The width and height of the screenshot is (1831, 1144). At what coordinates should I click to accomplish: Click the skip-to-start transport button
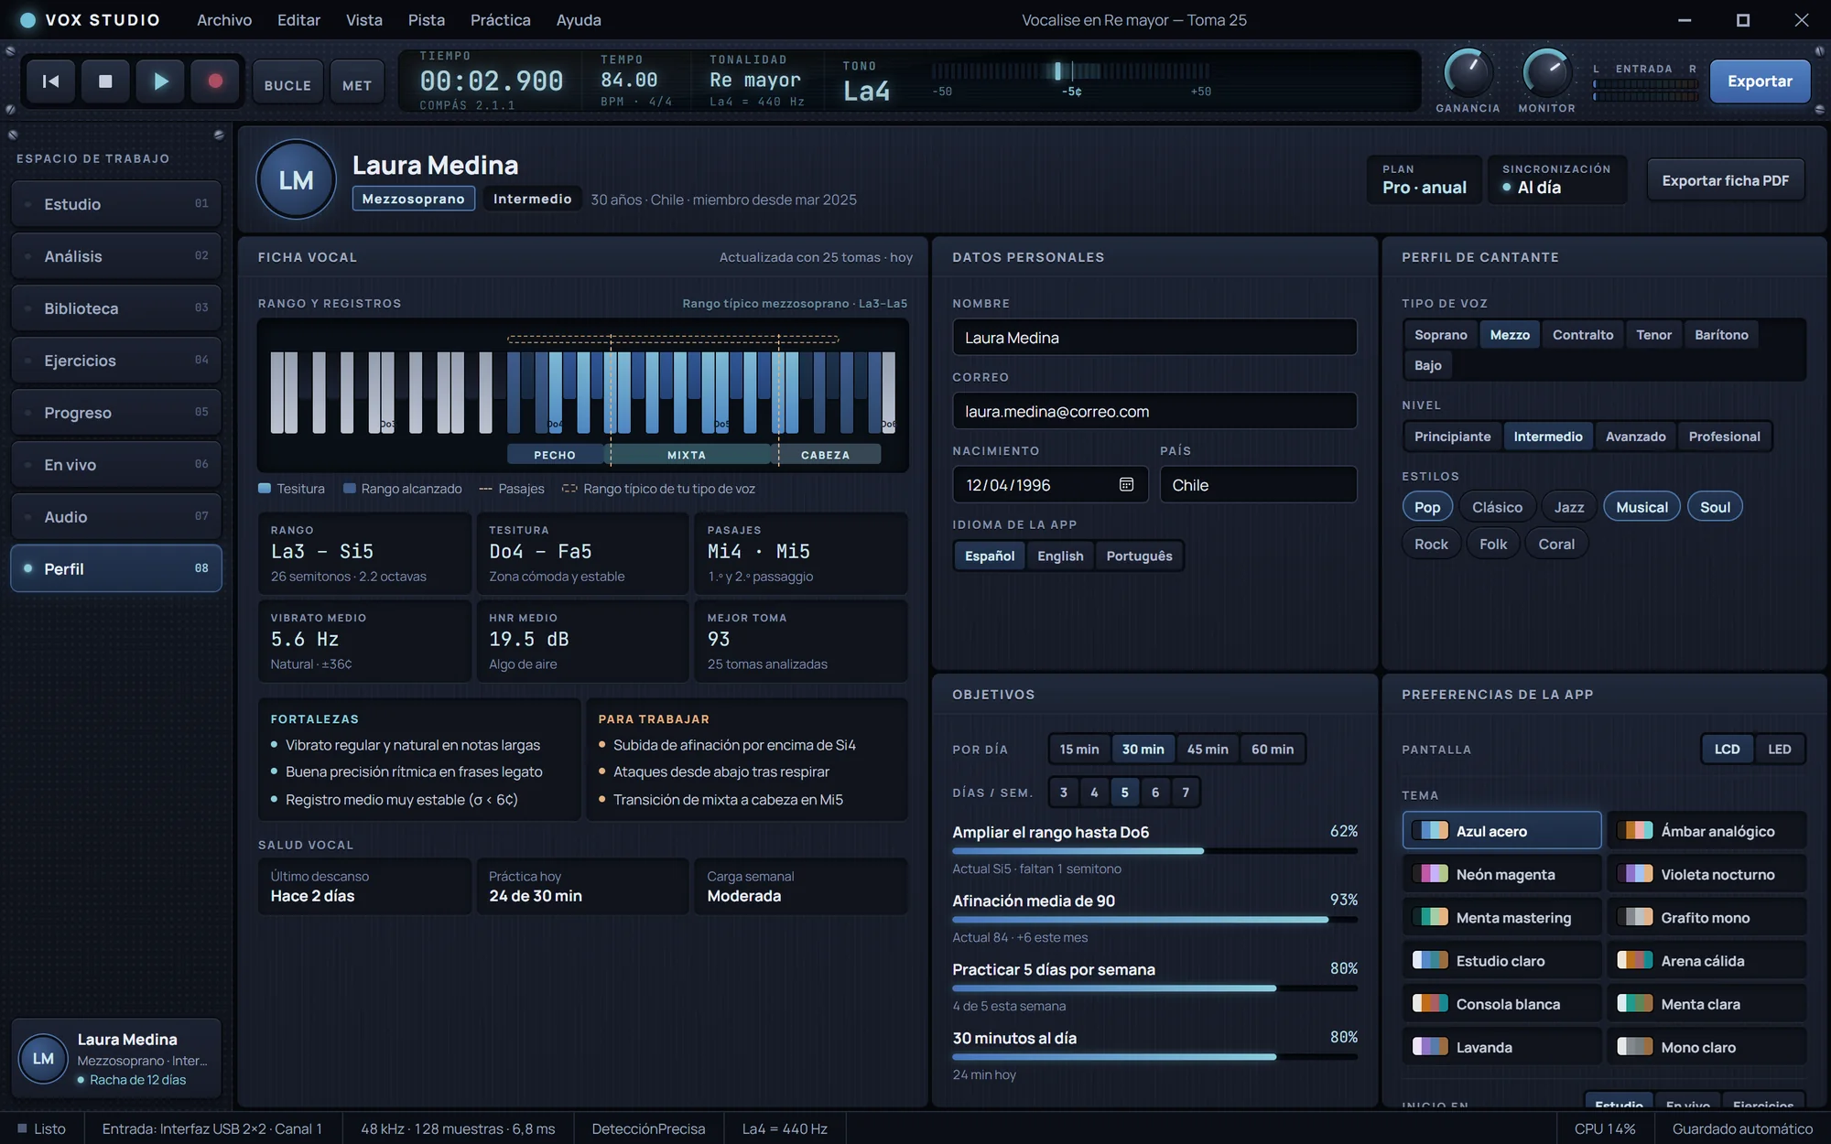tap(51, 81)
